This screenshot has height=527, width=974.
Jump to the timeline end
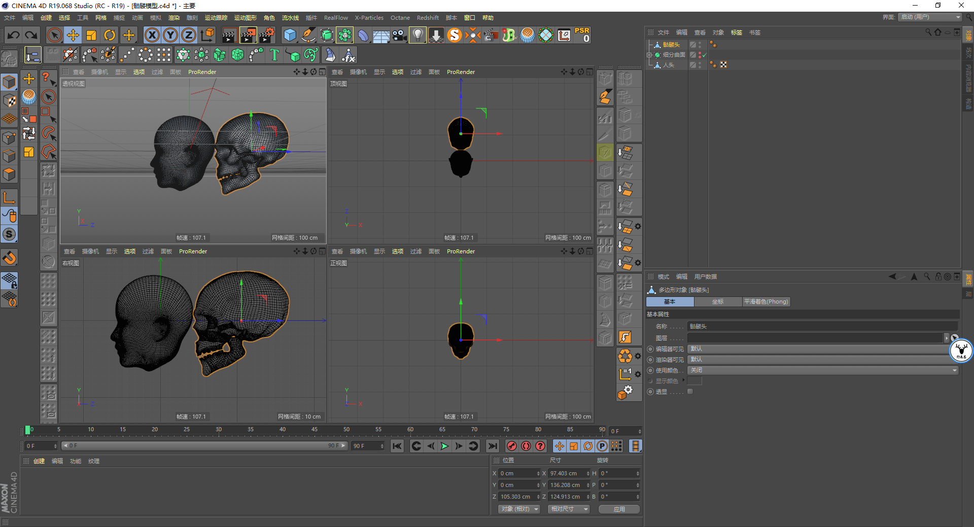(x=492, y=446)
